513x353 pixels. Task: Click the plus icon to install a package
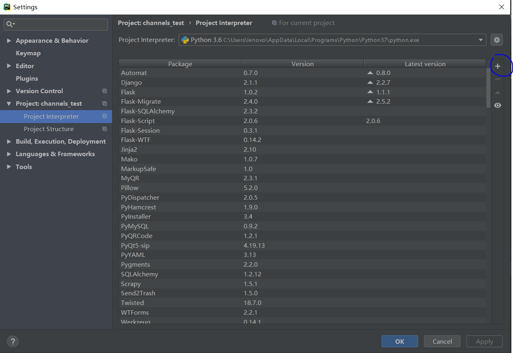[498, 66]
